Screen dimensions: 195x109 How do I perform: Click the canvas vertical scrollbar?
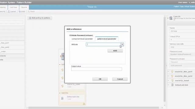[x=165, y=59]
